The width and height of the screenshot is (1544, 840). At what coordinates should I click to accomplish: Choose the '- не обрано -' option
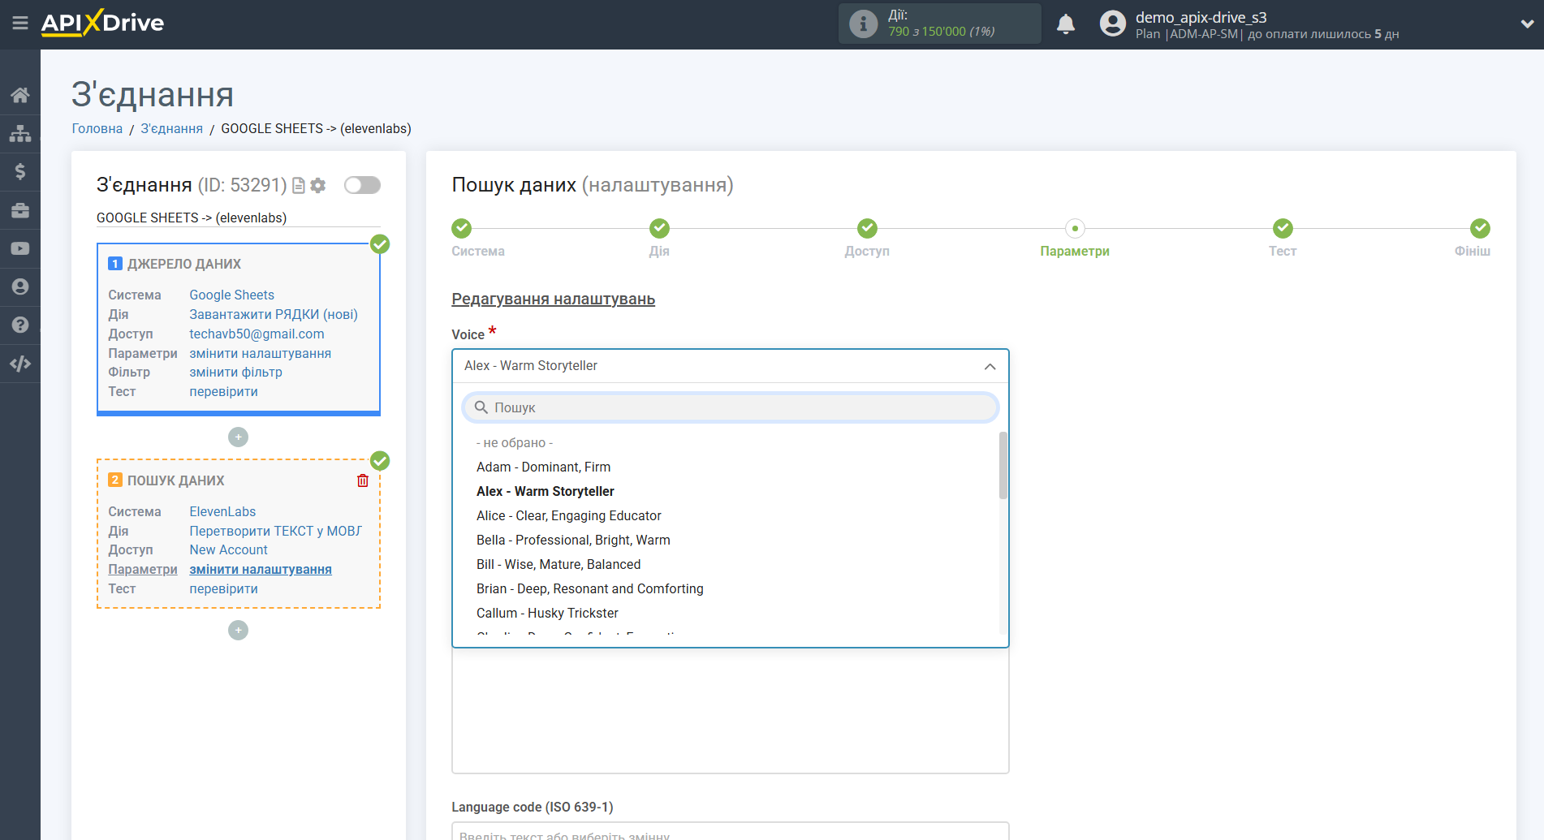pyautogui.click(x=514, y=442)
